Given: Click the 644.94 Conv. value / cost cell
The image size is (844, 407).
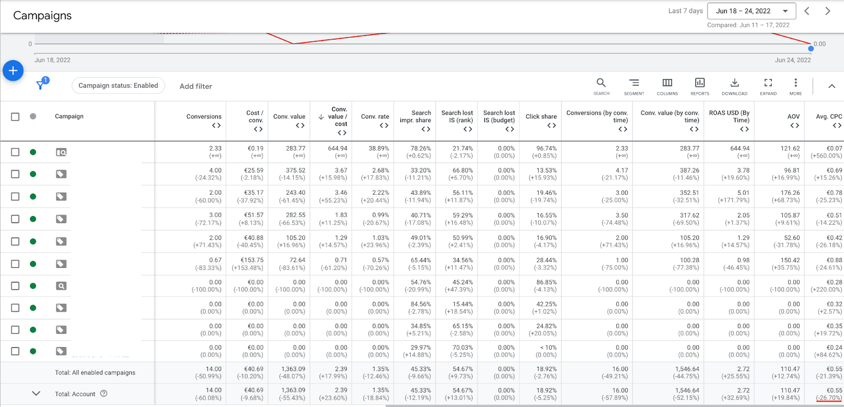Looking at the screenshot, I should [x=338, y=148].
